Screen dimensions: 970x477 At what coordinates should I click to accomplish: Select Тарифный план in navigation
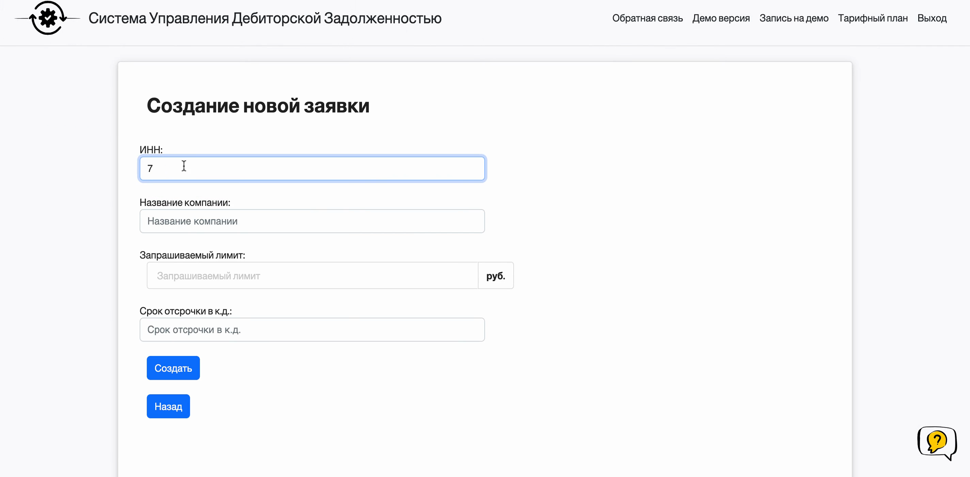point(873,18)
